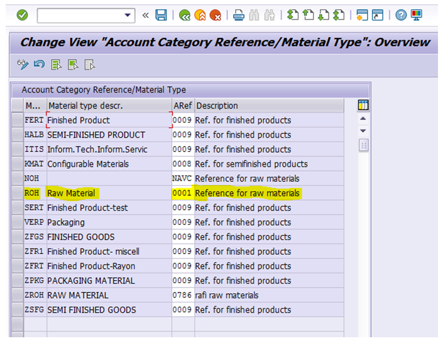The height and width of the screenshot is (341, 443).
Task: Click the vertical scrollbar handle
Action: [x=364, y=145]
